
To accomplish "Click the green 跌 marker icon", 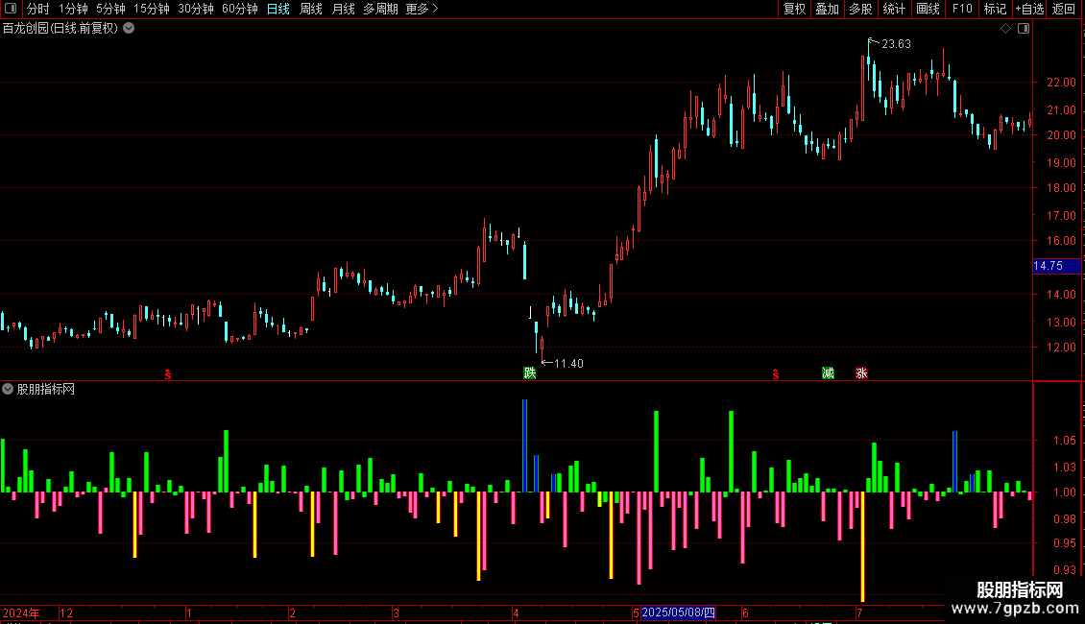I will [530, 373].
